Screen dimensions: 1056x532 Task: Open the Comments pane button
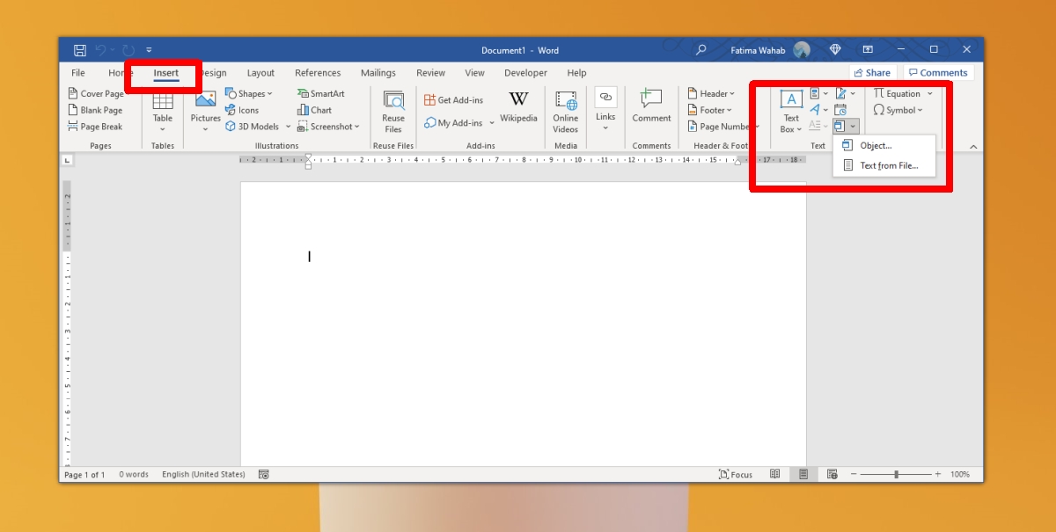click(x=937, y=73)
